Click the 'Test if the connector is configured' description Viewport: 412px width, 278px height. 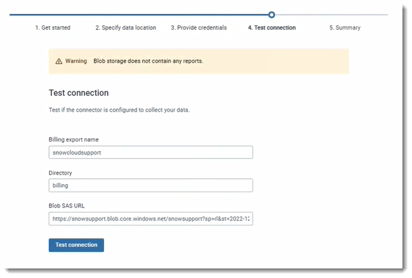[119, 110]
